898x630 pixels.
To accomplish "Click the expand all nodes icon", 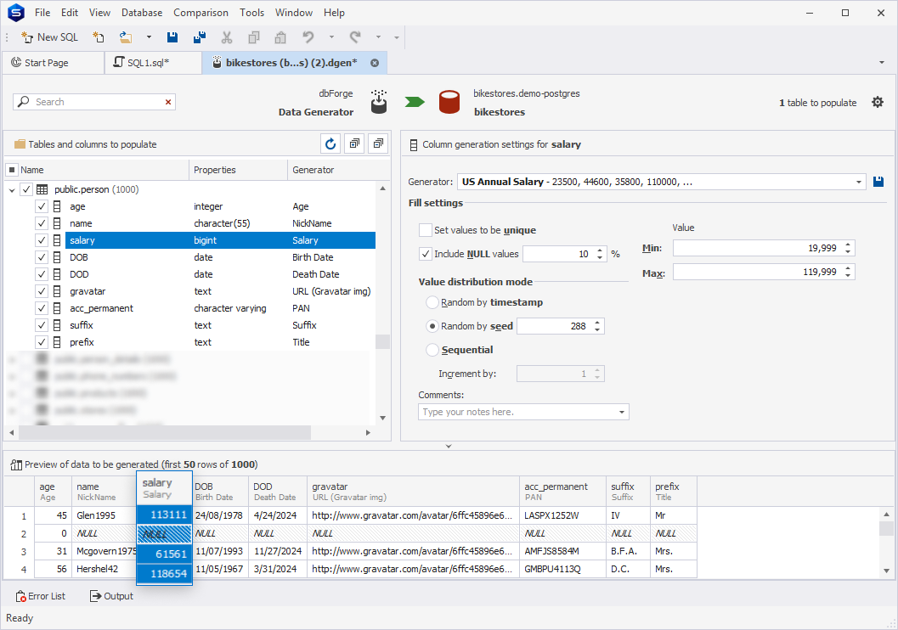I will point(354,144).
